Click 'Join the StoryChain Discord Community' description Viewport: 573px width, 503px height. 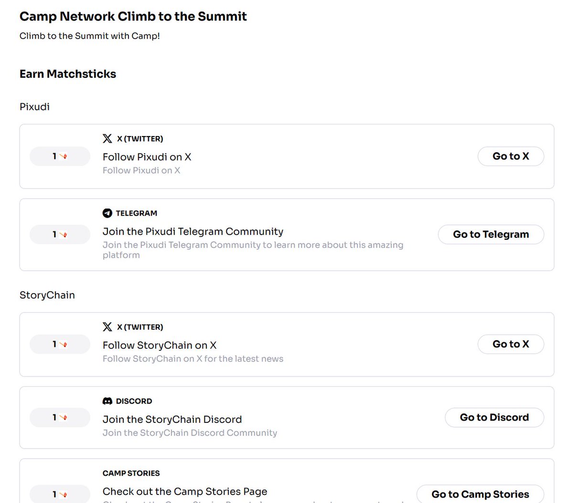(190, 433)
